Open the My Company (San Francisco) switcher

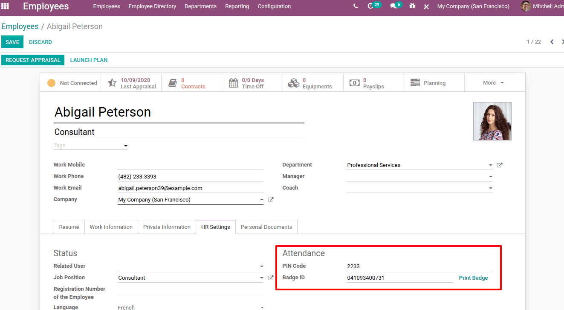473,6
